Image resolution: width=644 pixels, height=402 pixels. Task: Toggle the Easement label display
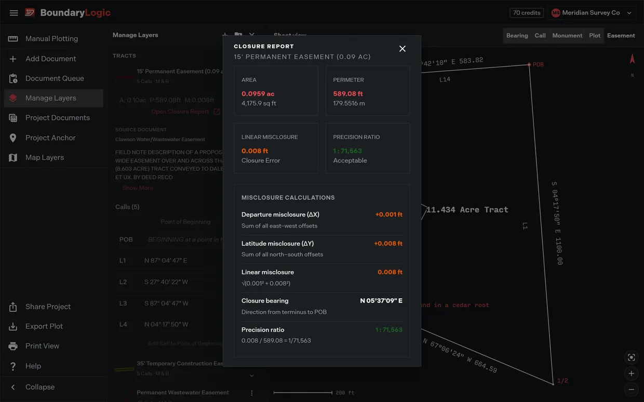pos(621,36)
